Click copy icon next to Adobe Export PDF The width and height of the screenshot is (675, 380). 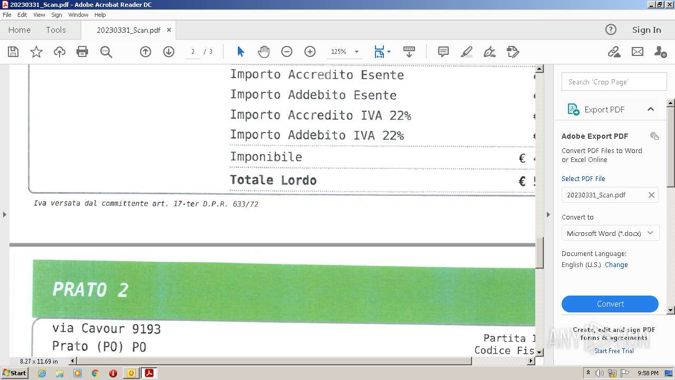click(654, 136)
